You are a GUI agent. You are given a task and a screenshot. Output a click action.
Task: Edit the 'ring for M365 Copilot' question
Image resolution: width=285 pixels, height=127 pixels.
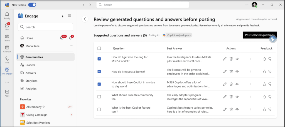(225, 59)
